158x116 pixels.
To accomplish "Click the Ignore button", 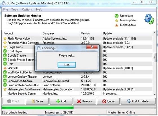I will coord(108,101).
